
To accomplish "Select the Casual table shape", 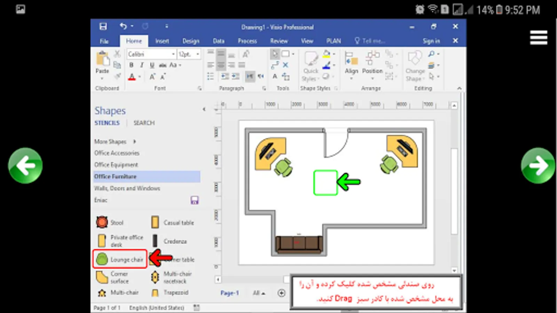I will [173, 222].
